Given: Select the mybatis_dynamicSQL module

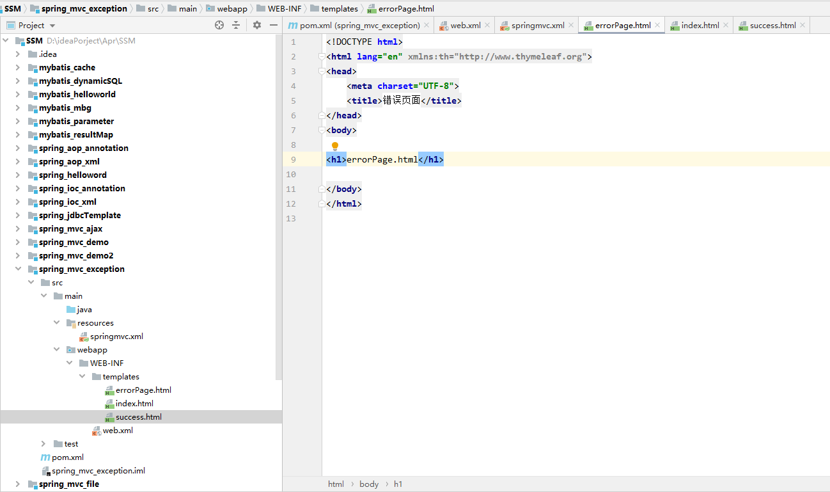Looking at the screenshot, I should (x=81, y=81).
